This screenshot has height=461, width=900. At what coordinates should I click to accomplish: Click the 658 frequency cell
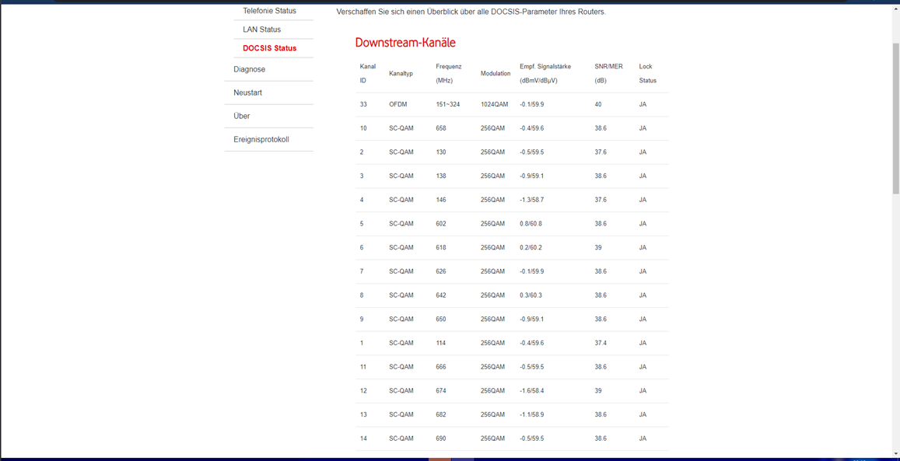click(x=441, y=127)
